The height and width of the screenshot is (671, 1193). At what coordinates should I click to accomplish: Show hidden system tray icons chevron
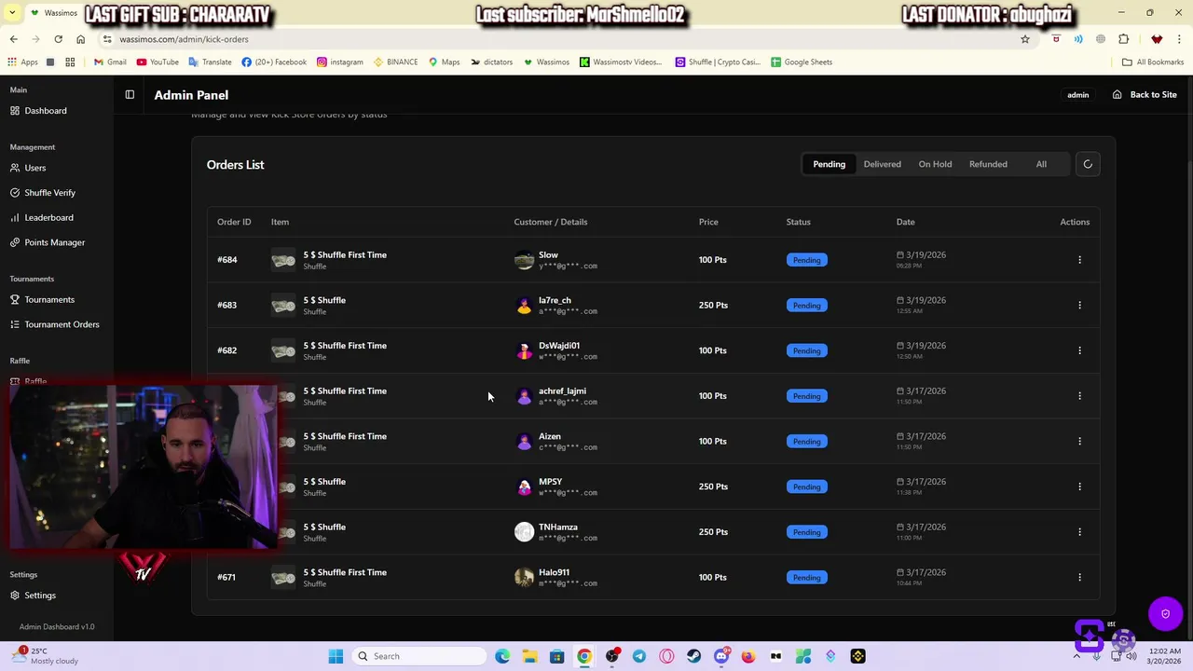(1076, 656)
